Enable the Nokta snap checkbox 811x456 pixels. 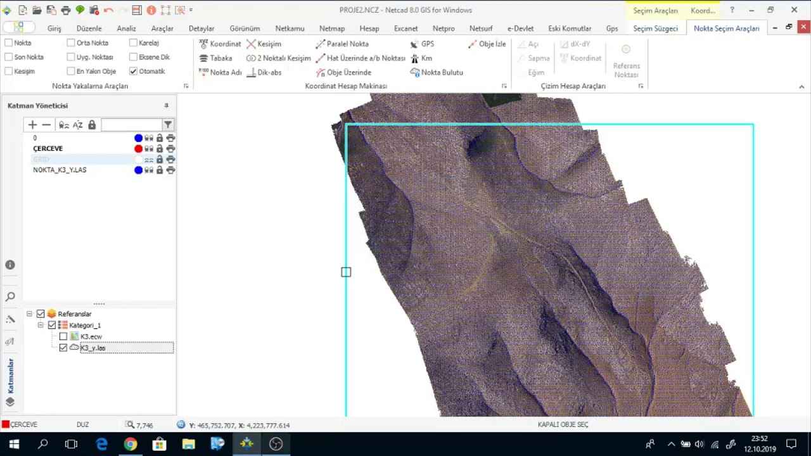[8, 42]
